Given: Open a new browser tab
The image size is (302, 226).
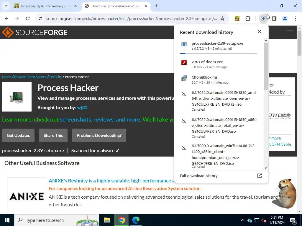Looking at the screenshot, I should [x=156, y=6].
